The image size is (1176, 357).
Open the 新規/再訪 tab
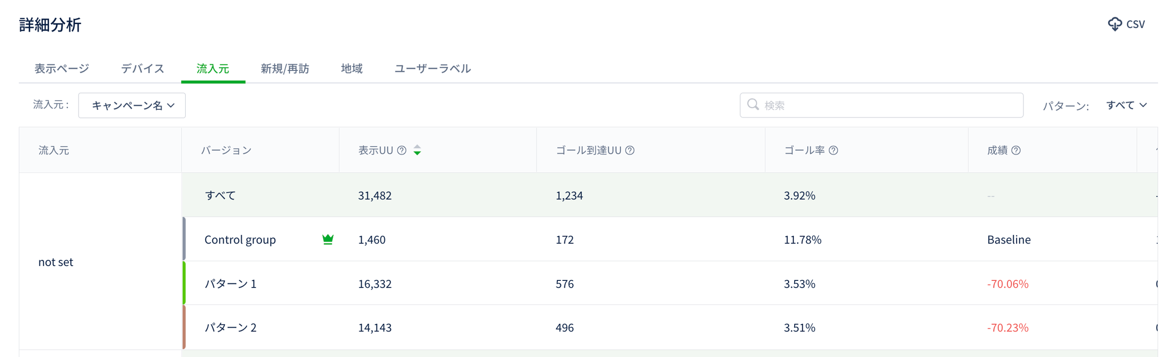285,68
